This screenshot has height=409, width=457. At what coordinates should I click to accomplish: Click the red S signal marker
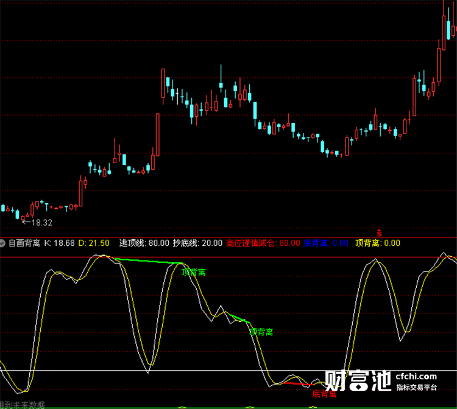379,233
